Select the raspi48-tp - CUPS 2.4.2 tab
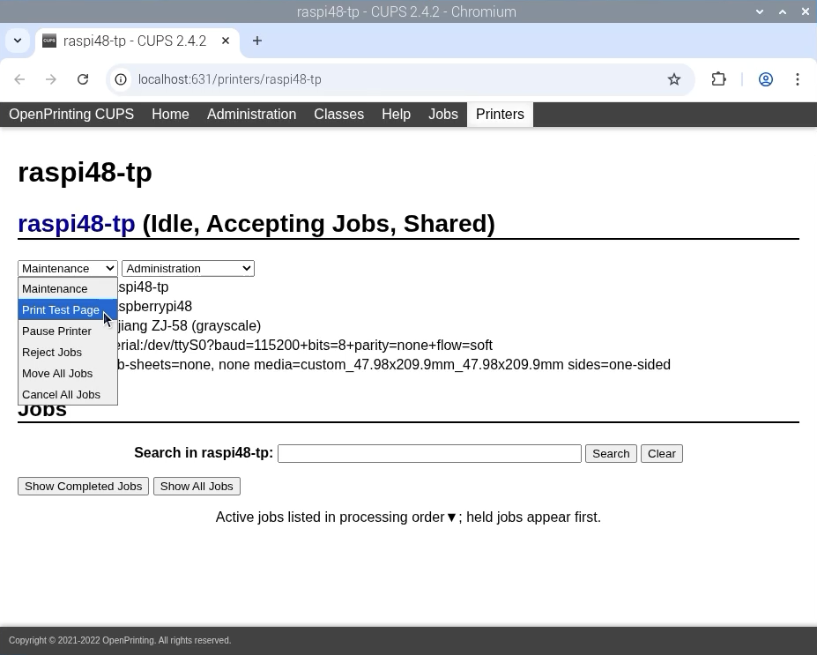The width and height of the screenshot is (817, 655). pos(135,41)
